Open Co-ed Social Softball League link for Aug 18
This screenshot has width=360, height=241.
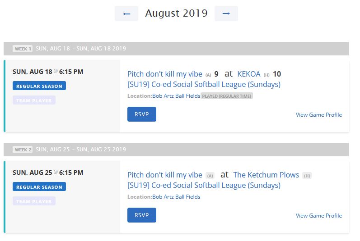pos(204,84)
